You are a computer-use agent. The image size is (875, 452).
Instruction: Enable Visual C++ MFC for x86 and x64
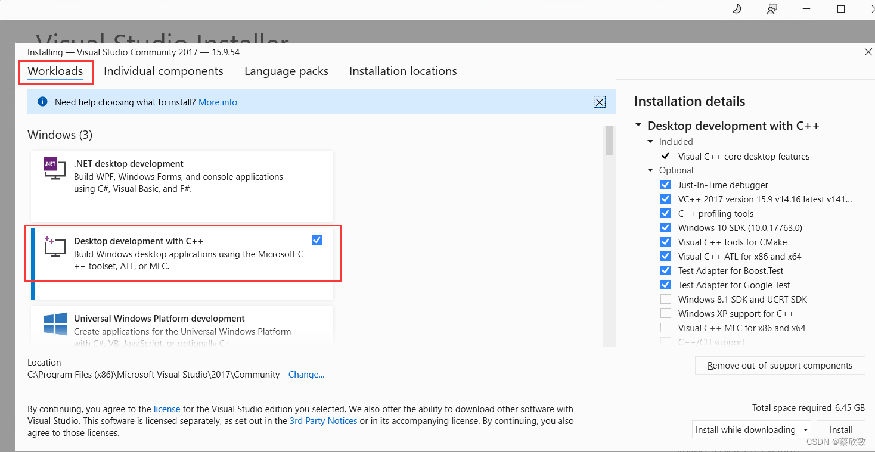coord(666,328)
